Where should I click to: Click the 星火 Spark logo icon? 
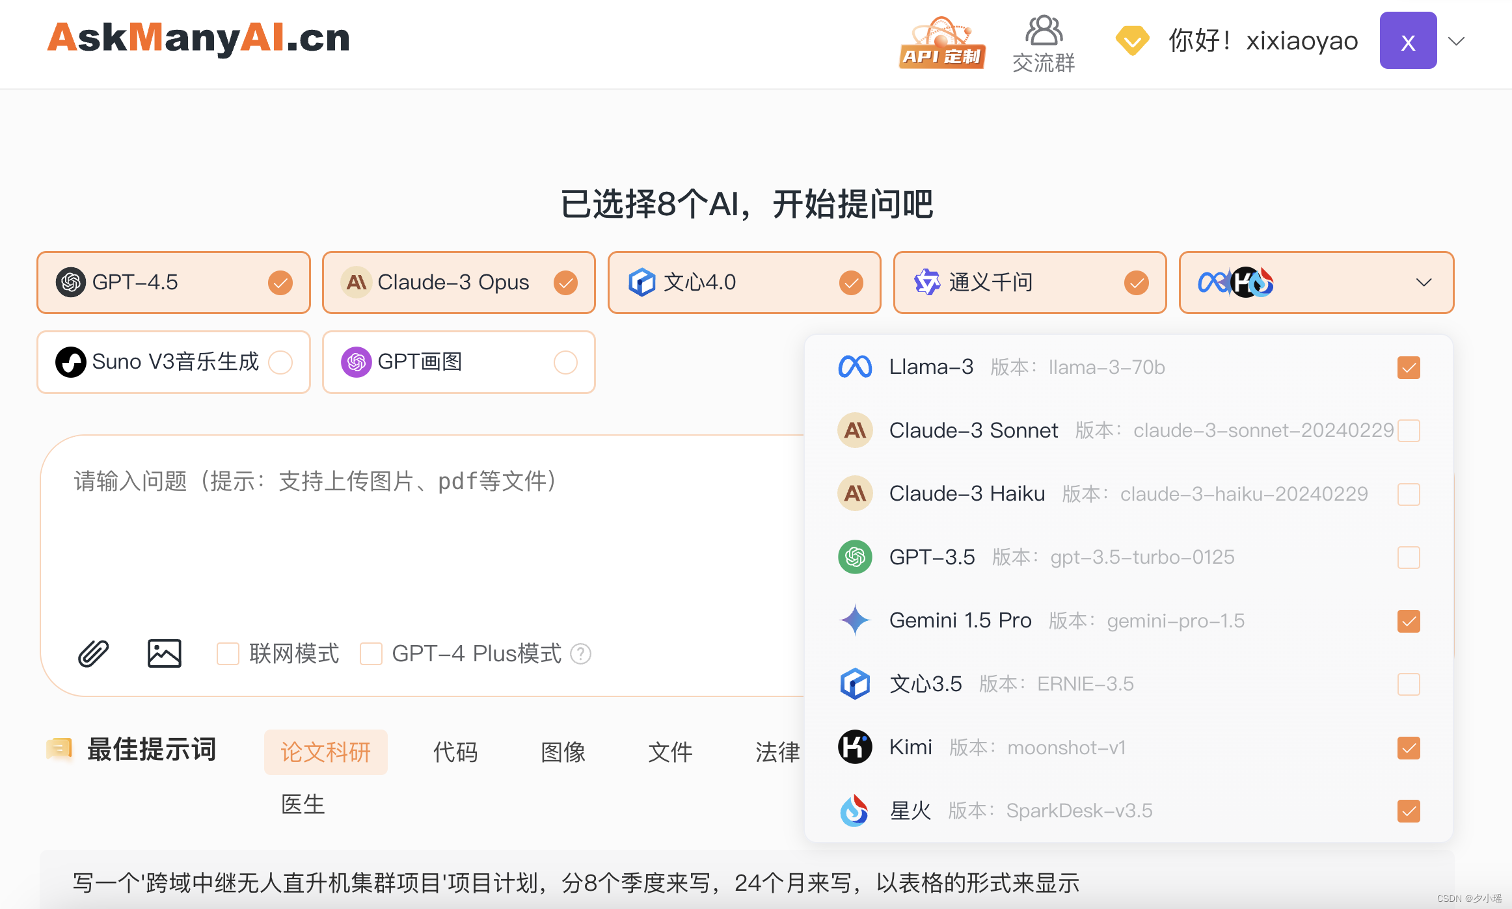coord(855,811)
